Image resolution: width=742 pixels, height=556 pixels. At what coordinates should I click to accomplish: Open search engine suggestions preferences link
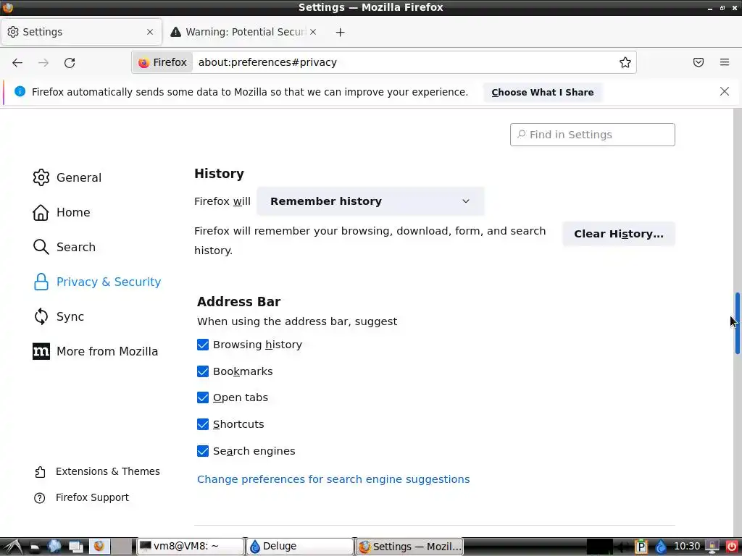point(333,479)
